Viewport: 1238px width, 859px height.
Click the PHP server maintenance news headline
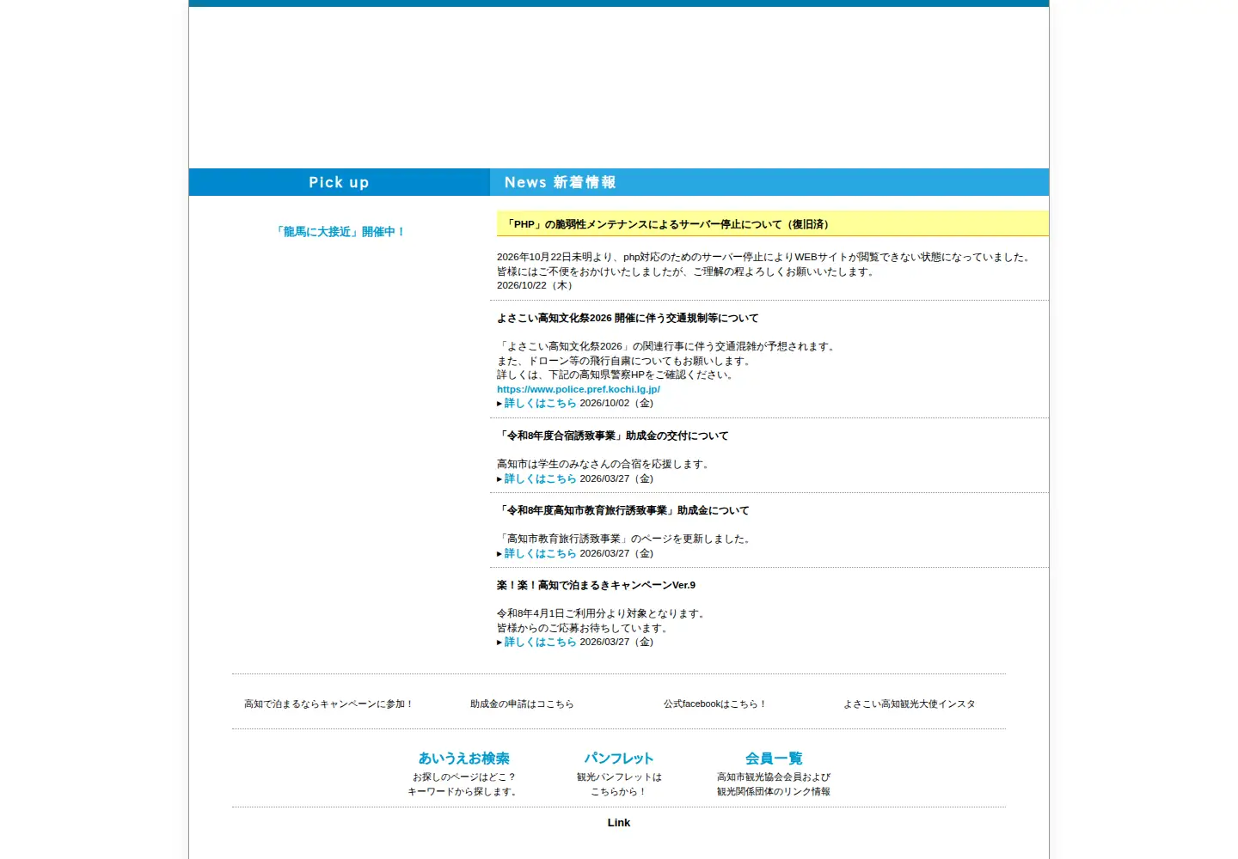[x=667, y=224]
